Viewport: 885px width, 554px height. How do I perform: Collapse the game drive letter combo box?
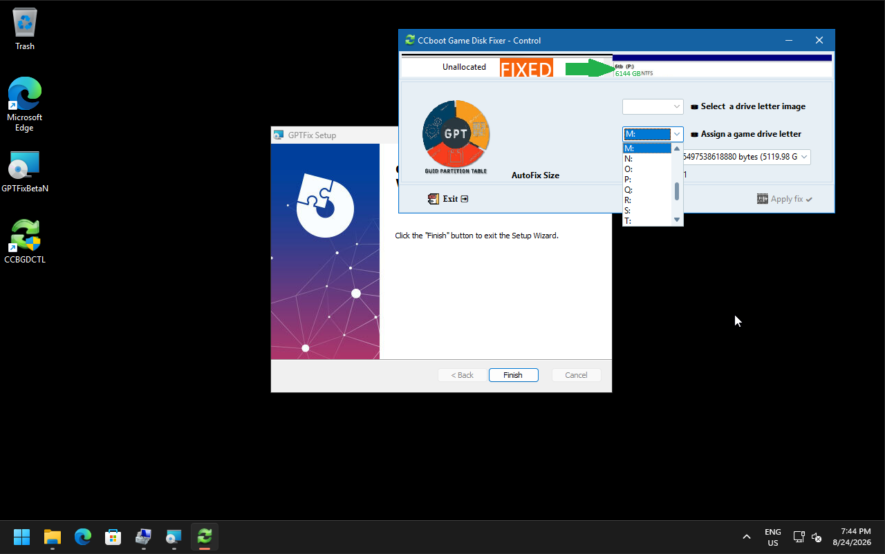[676, 134]
